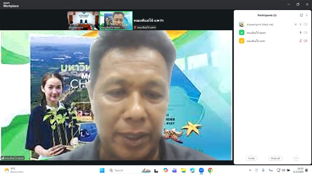
Task: Click the yellow avatar of third participant
Action: (x=242, y=41)
